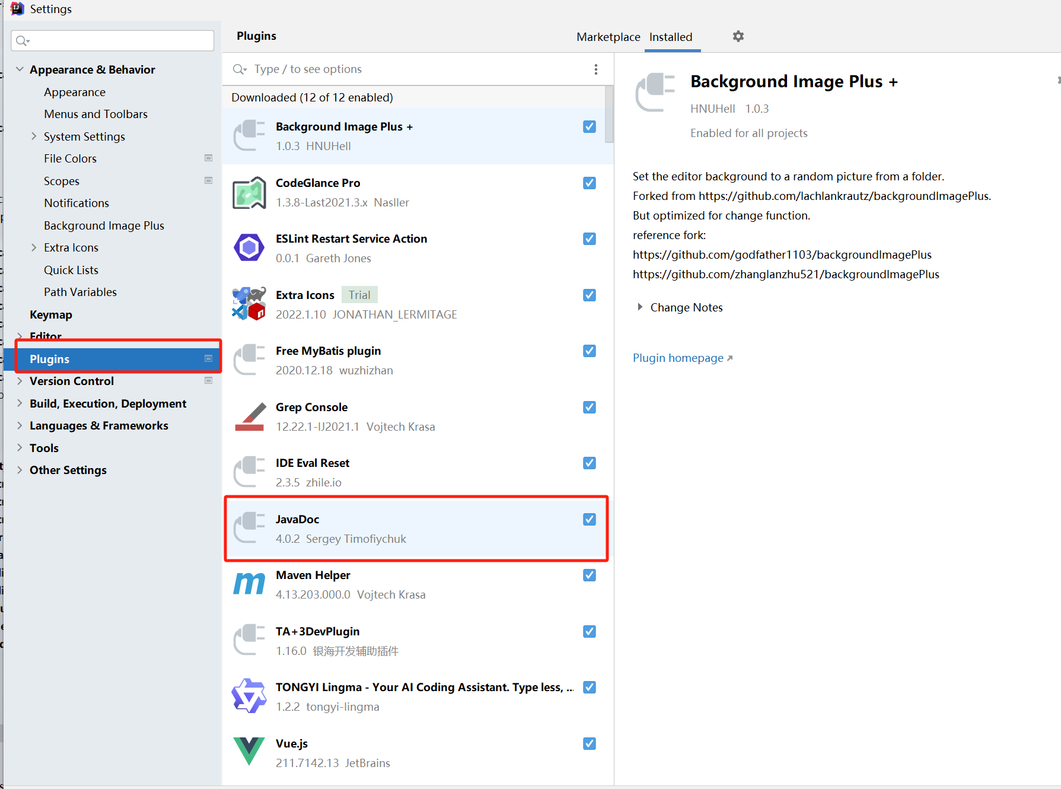This screenshot has height=789, width=1061.
Task: Select Keymap in the settings tree
Action: coord(51,315)
